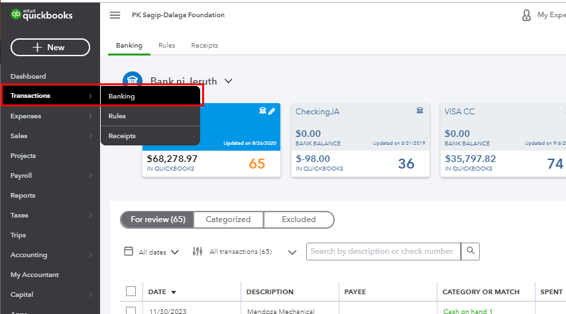Show the Categorized tab
The image size is (566, 314).
tap(228, 219)
